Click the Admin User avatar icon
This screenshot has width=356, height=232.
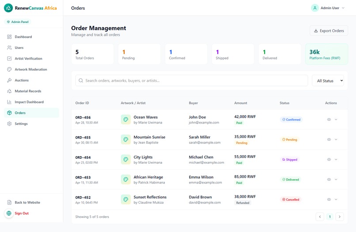tap(315, 8)
